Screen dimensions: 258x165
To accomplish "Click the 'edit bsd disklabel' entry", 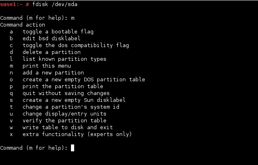I will click(x=52, y=38).
